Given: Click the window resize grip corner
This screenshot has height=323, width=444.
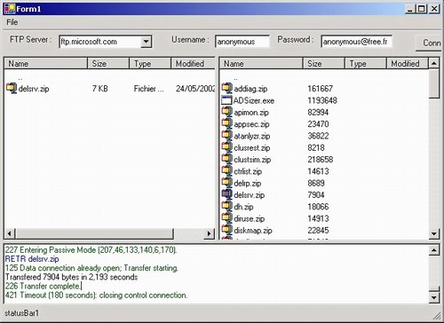Looking at the screenshot, I should (x=437, y=315).
